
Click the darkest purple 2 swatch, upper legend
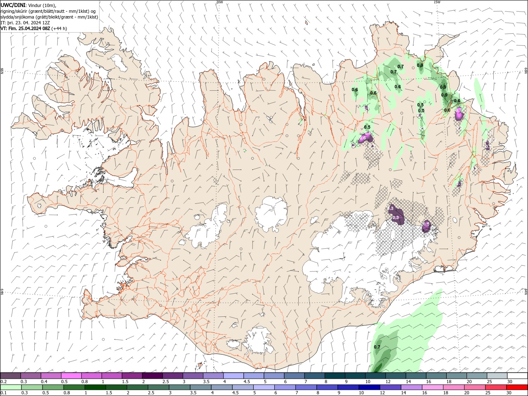click(152, 376)
